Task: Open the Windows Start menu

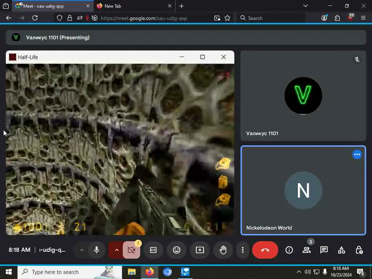Action: tap(9, 272)
